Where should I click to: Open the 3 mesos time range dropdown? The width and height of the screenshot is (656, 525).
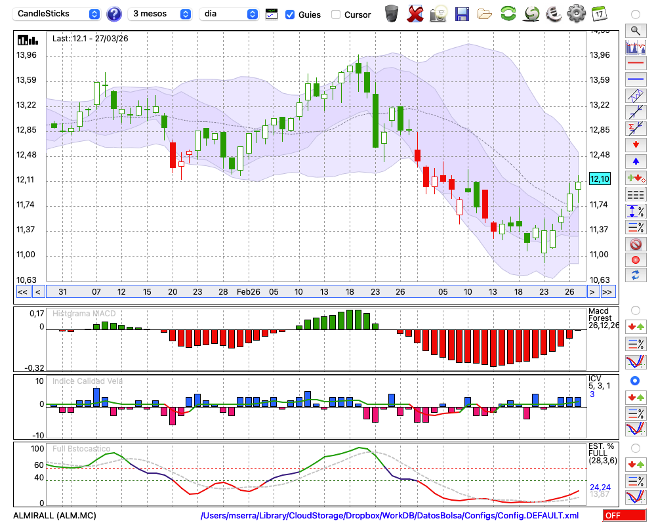pyautogui.click(x=161, y=14)
